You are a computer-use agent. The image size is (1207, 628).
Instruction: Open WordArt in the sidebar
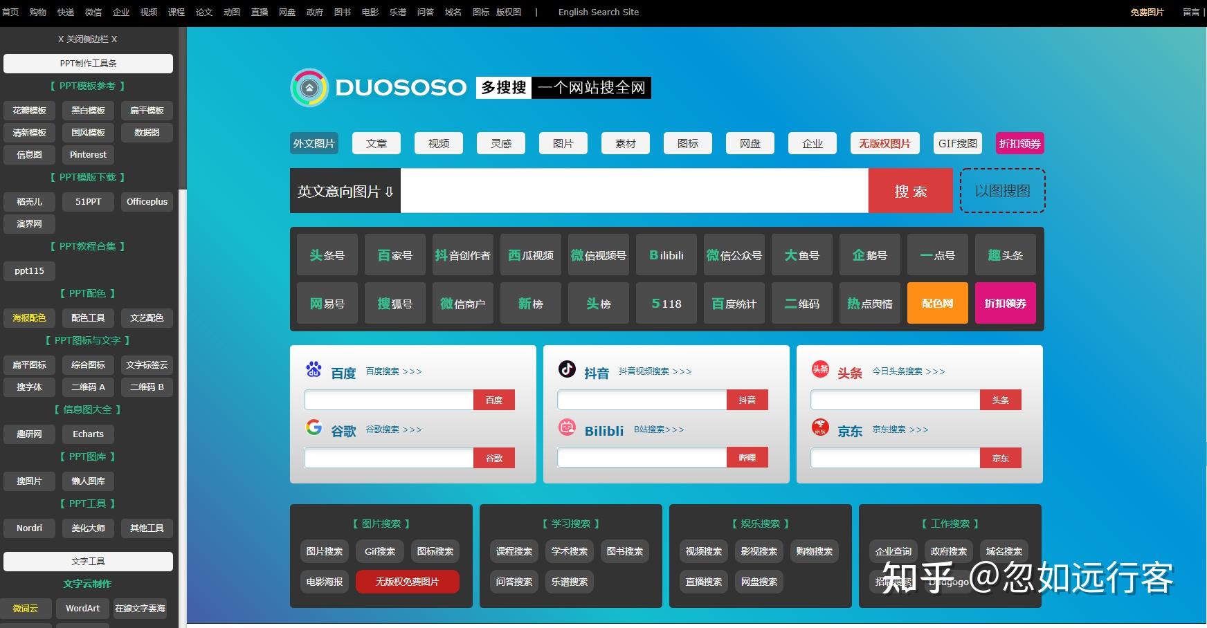pyautogui.click(x=83, y=608)
